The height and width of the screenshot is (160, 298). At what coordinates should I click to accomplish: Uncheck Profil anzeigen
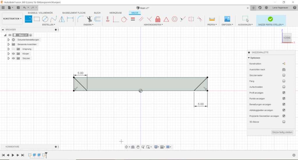[284, 93]
